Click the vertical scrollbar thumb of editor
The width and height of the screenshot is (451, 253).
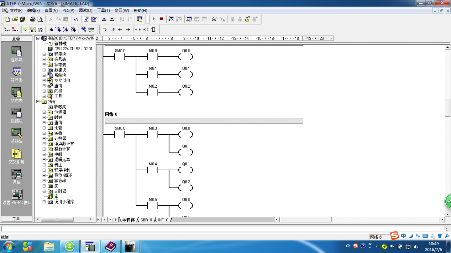pos(447,108)
